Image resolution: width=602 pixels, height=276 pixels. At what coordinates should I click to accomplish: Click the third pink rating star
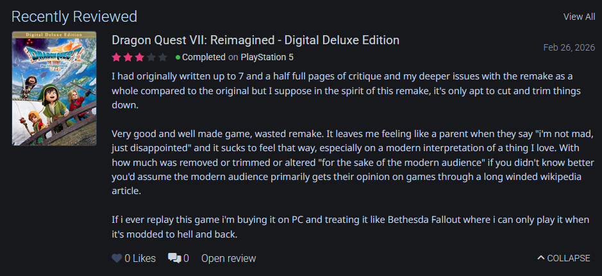[x=139, y=57]
